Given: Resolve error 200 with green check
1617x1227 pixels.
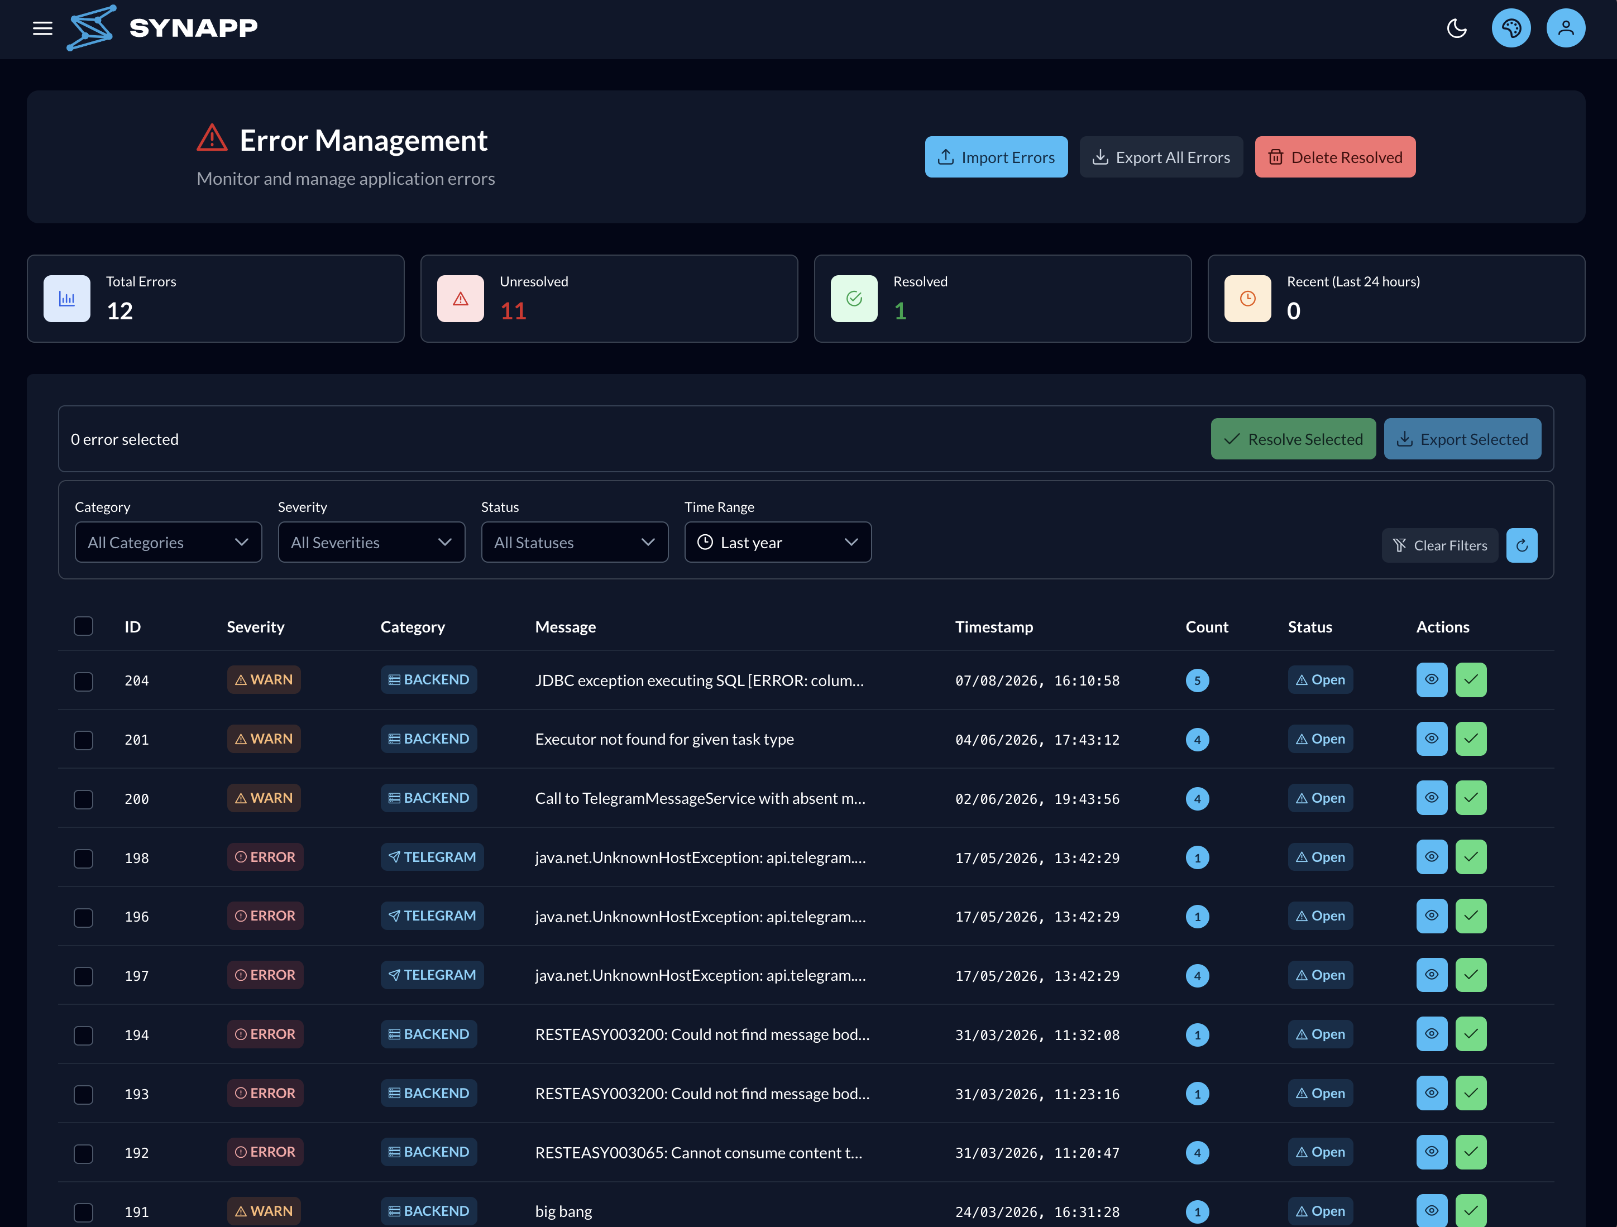Looking at the screenshot, I should (x=1470, y=798).
